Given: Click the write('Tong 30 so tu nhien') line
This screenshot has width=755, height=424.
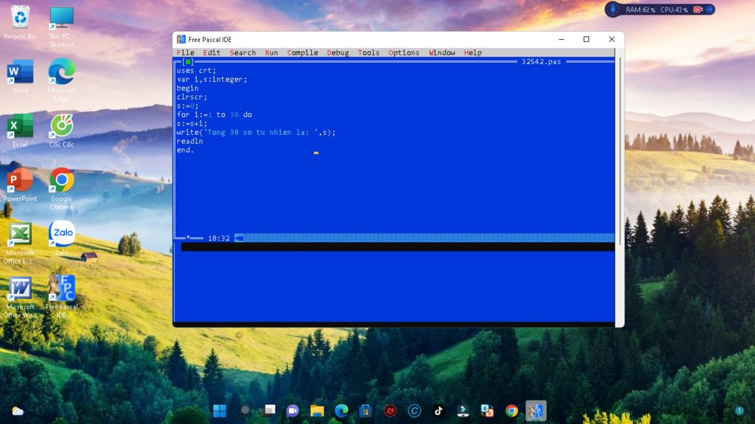Looking at the screenshot, I should (x=256, y=132).
